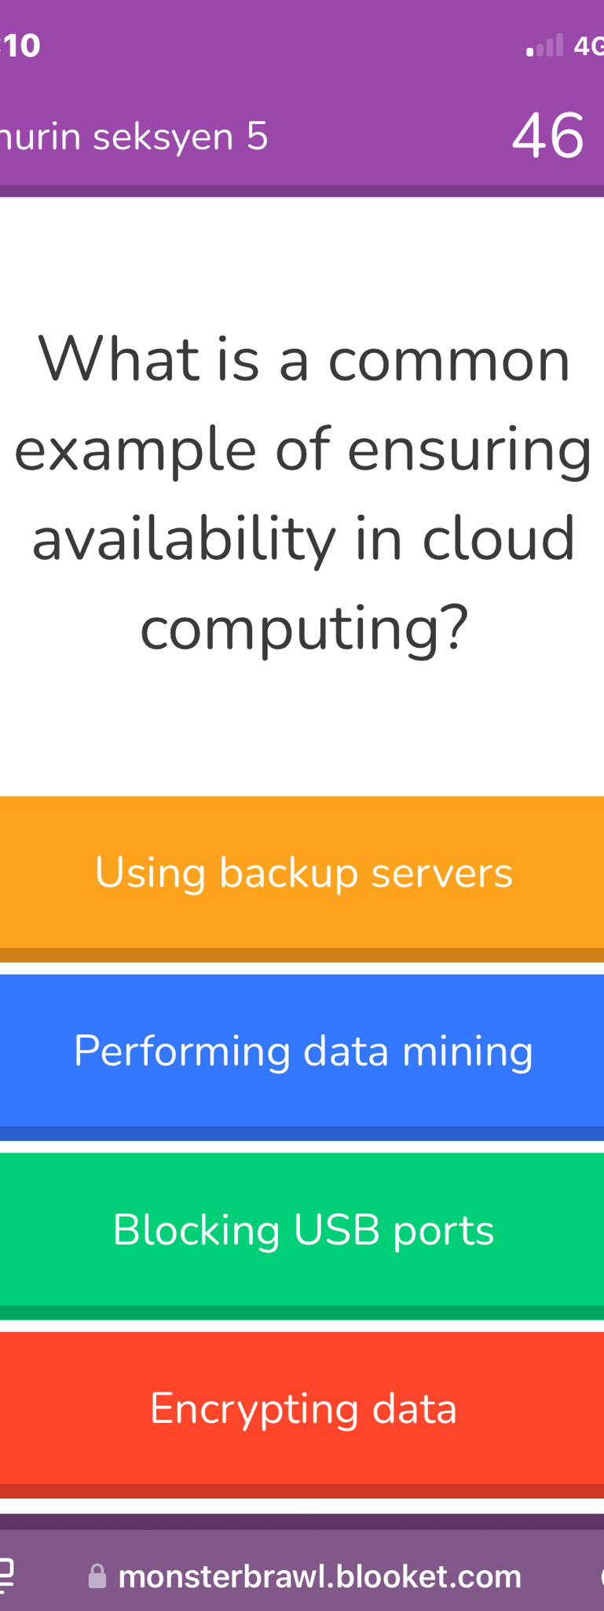This screenshot has height=1611, width=604.
Task: Pick the "Blocking USB ports" option
Action: pos(302,1229)
